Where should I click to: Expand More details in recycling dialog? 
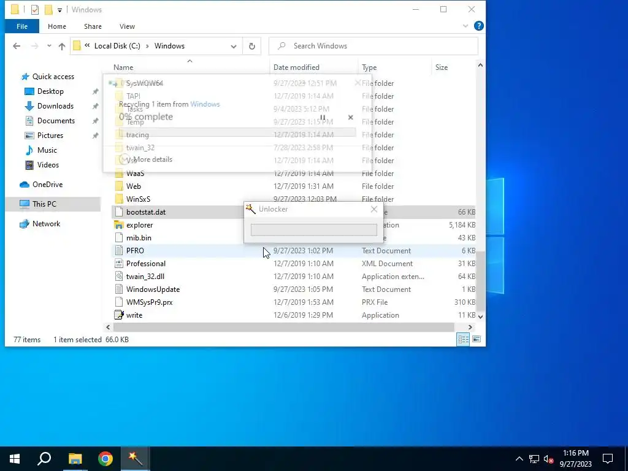146,159
